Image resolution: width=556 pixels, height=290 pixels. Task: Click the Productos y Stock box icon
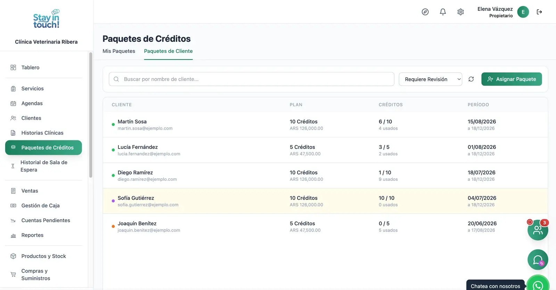click(13, 256)
